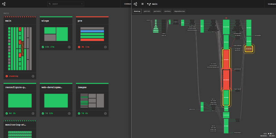Toggle pause on the images pipeline
This screenshot has width=276, height=138.
[x=105, y=113]
